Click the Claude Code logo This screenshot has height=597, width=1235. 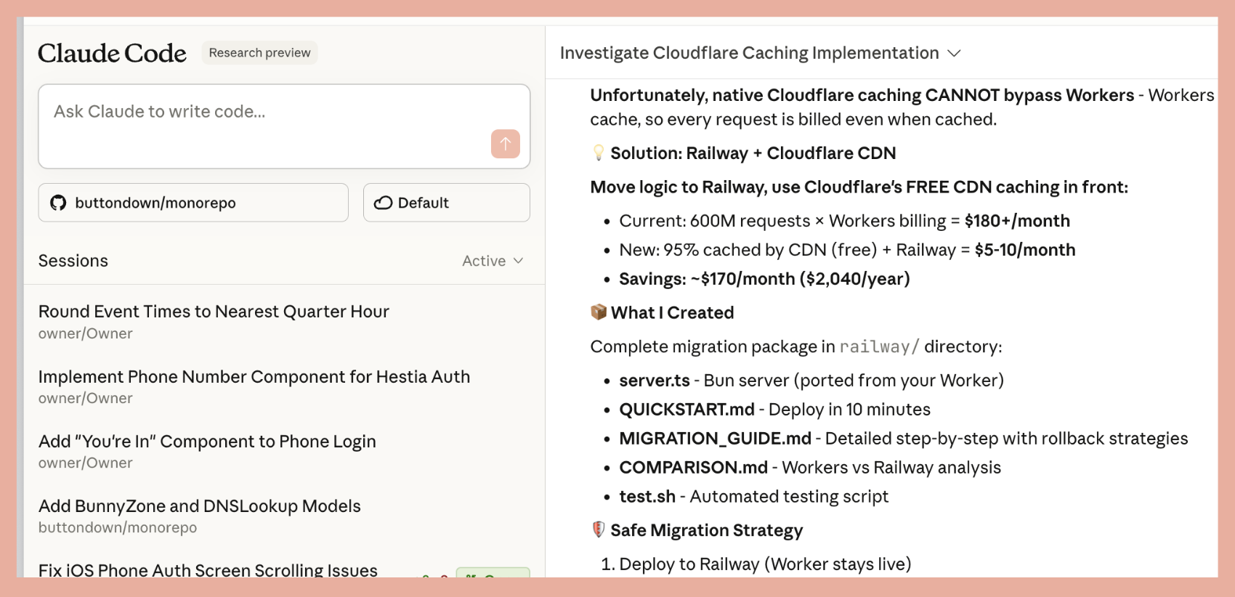click(x=112, y=53)
